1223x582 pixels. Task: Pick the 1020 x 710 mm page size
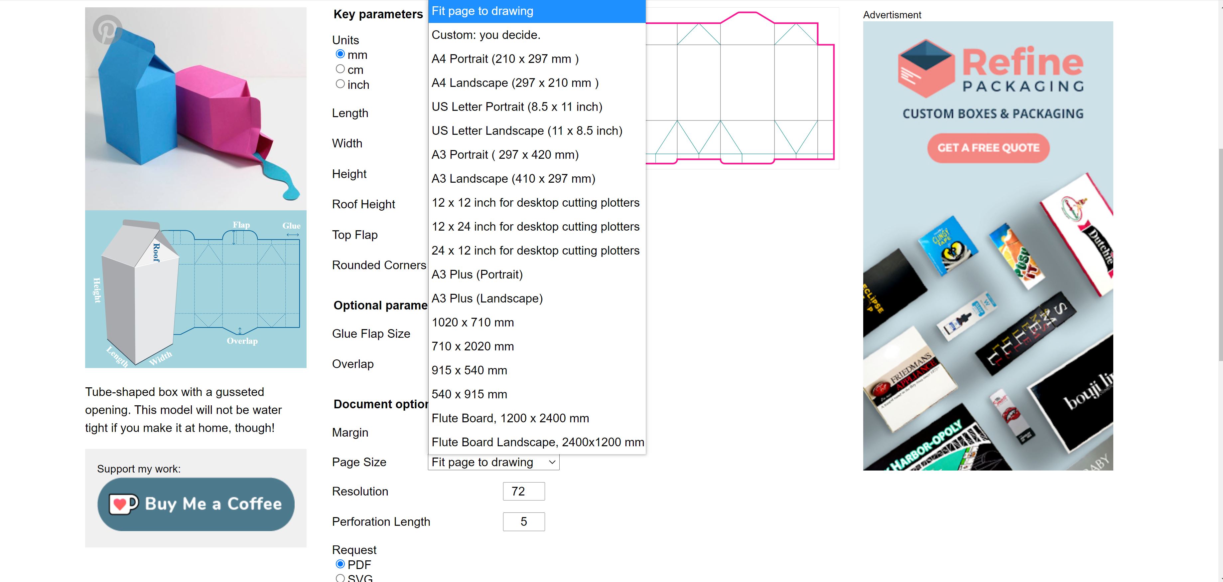[x=536, y=322]
